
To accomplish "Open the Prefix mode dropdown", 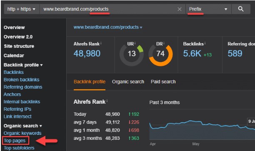I will [208, 9].
